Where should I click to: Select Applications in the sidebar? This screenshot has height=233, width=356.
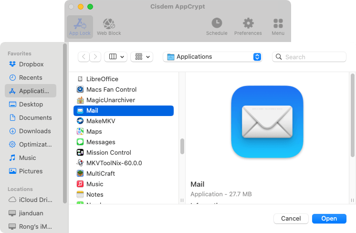point(31,91)
